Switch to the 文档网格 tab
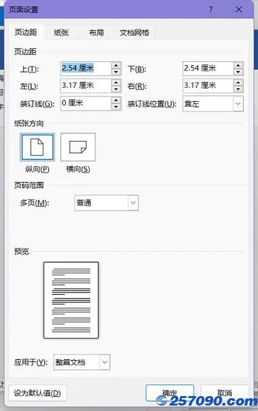Image resolution: width=258 pixels, height=411 pixels. (134, 33)
